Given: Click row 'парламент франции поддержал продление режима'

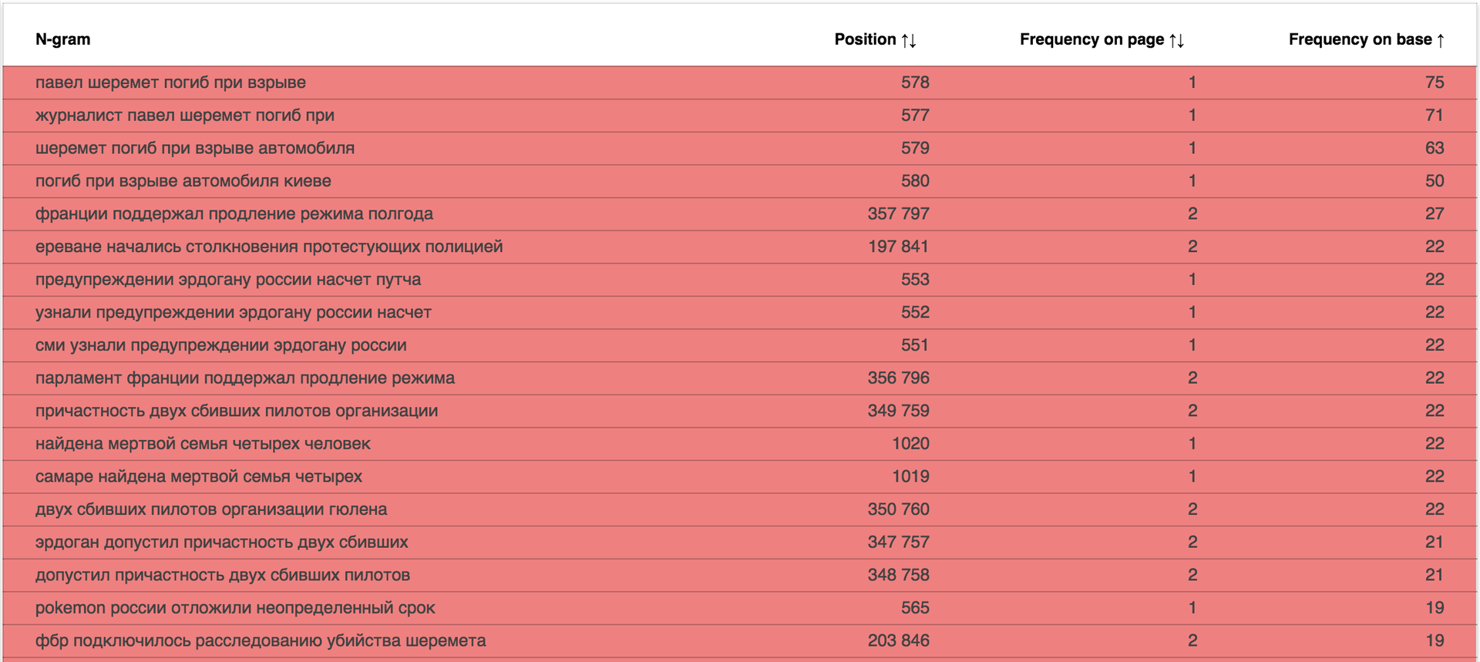Looking at the screenshot, I should coord(244,378).
